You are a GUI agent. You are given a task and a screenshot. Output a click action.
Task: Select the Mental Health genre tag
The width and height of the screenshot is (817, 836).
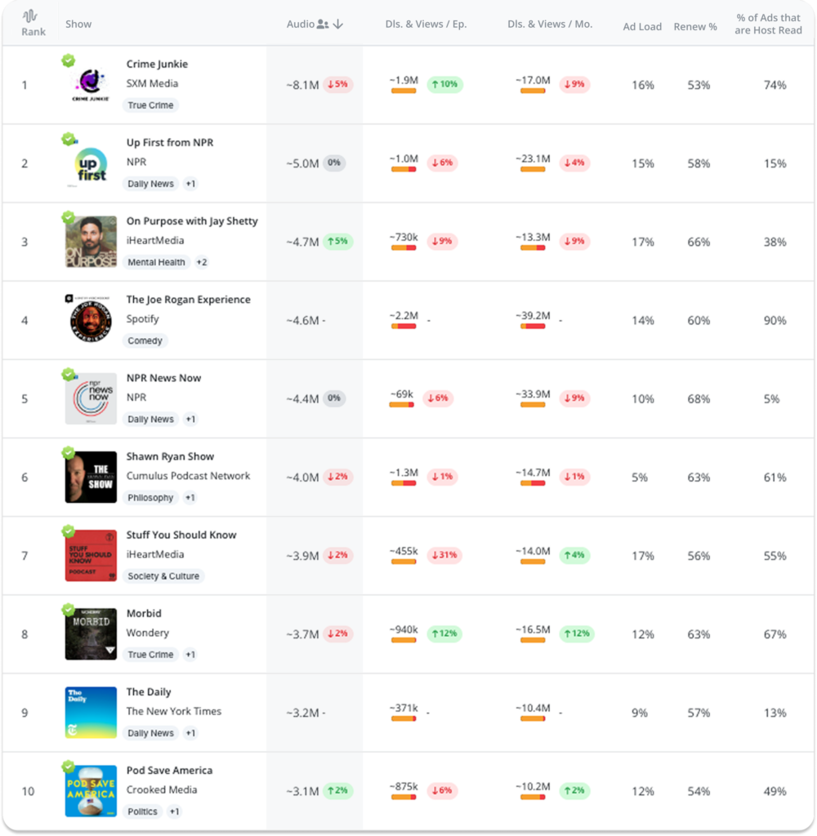point(156,262)
